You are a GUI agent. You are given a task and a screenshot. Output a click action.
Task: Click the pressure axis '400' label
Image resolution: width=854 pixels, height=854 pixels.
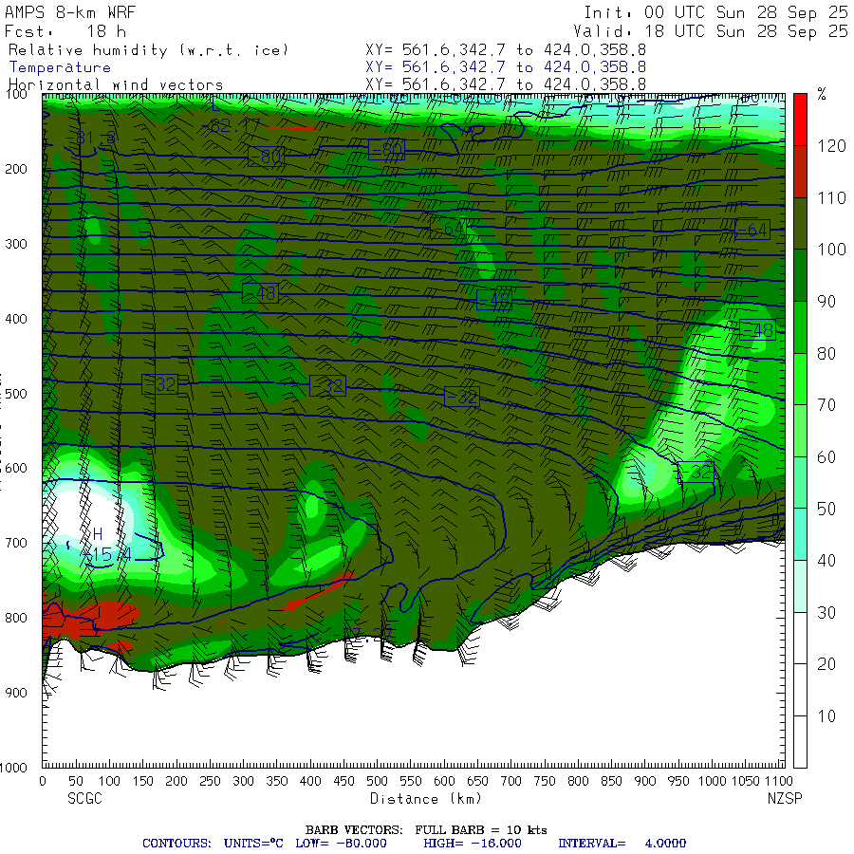click(16, 319)
